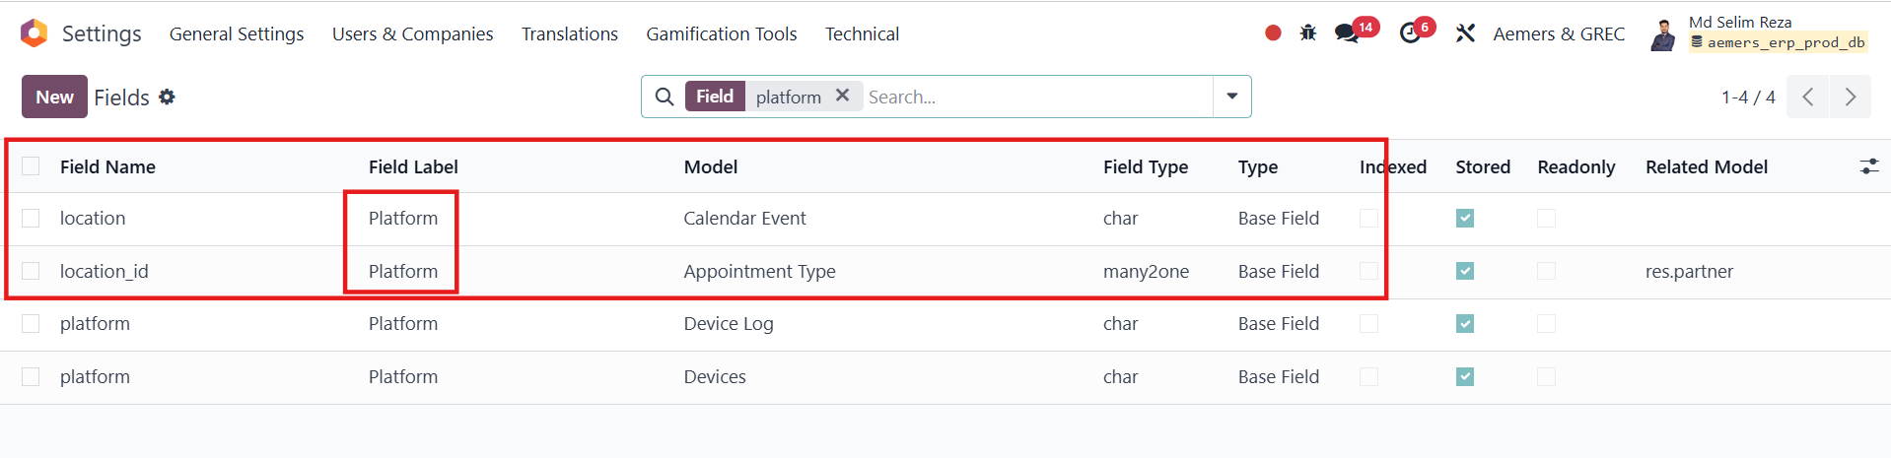Click the New button
Viewport: 1891px width, 458px height.
54,97
